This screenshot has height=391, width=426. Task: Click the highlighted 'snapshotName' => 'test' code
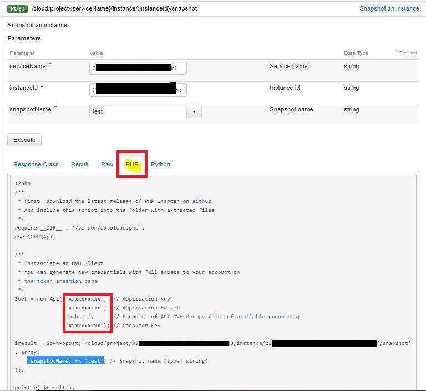65,361
